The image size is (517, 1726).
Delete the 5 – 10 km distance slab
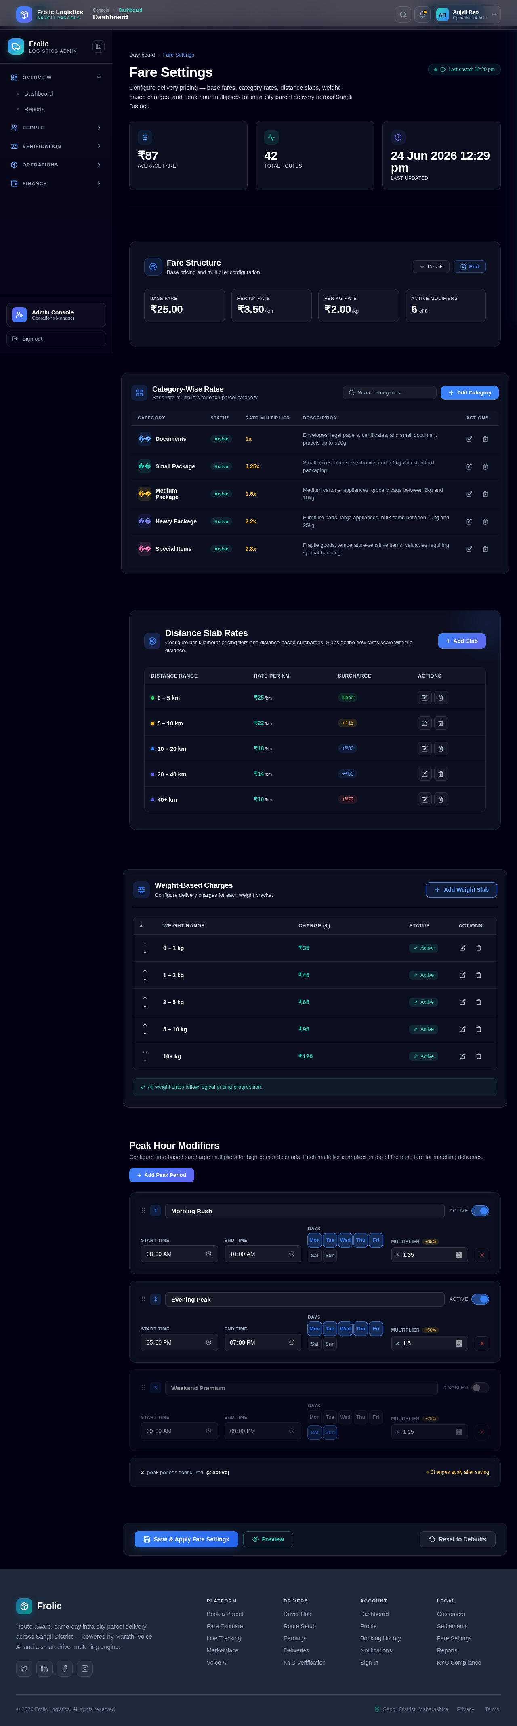[441, 723]
